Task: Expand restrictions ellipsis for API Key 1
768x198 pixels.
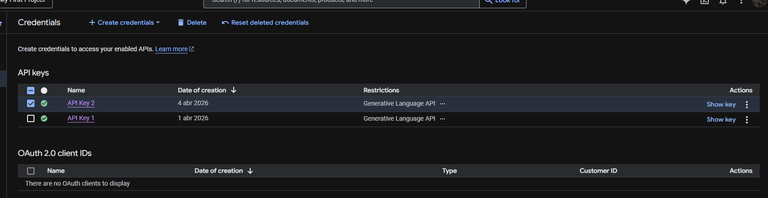Action: coord(443,119)
